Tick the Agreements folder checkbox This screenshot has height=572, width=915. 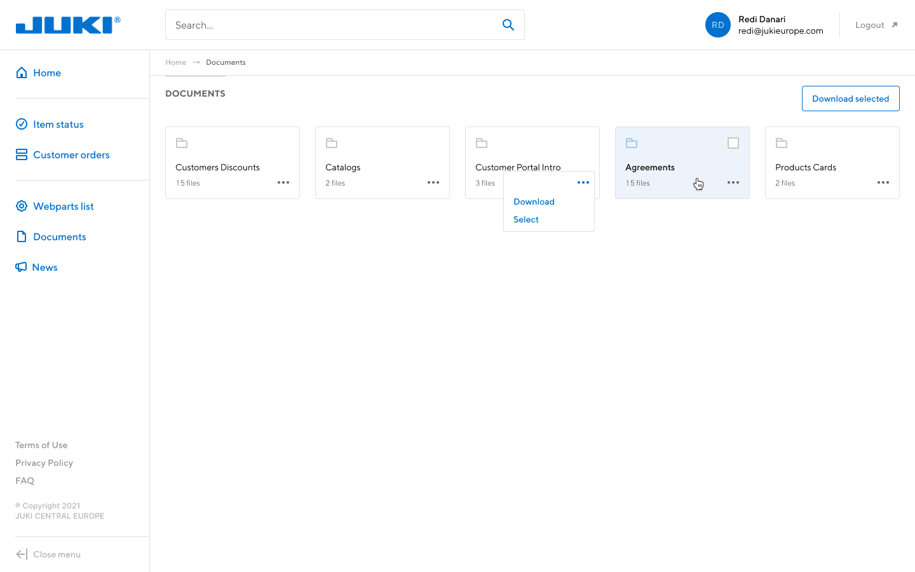733,143
